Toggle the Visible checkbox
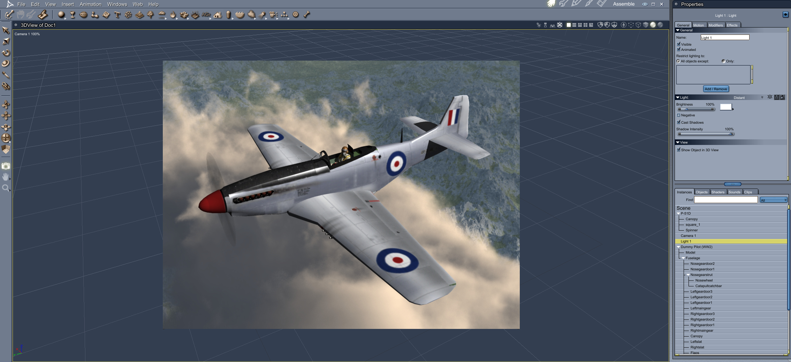The image size is (791, 362). pos(679,44)
